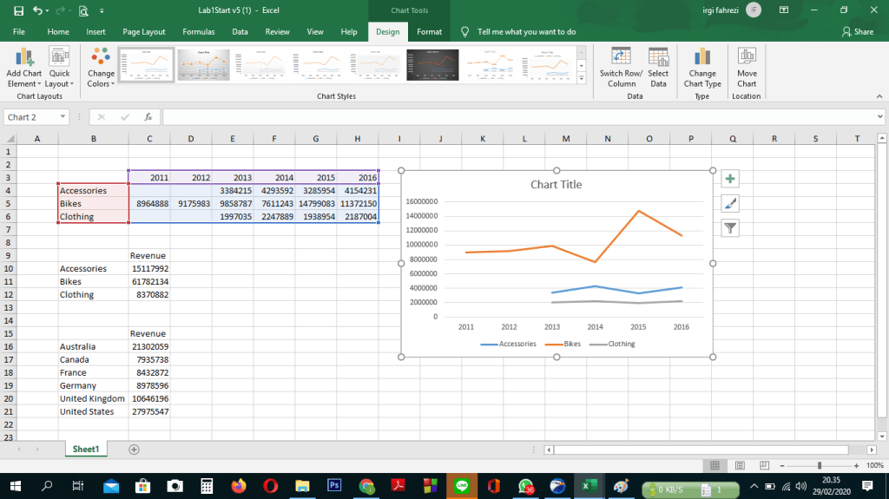Switch to Page Break Preview view
The image size is (889, 499).
point(762,466)
